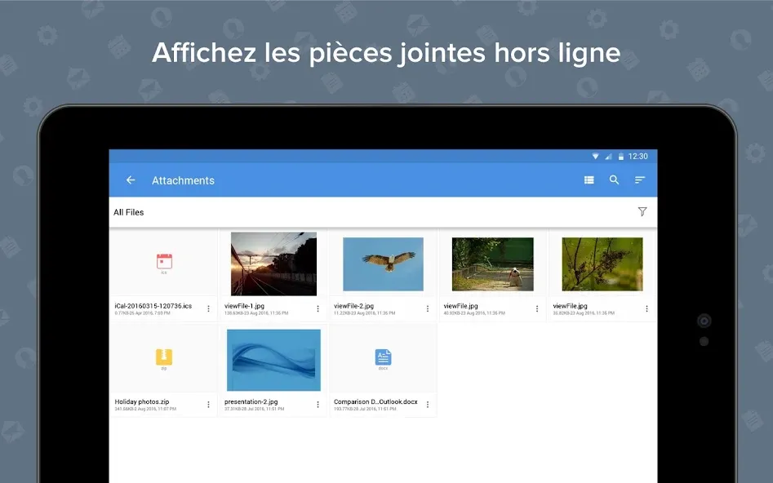The image size is (773, 483).
Task: Open the filter funnel icon
Action: click(x=642, y=212)
